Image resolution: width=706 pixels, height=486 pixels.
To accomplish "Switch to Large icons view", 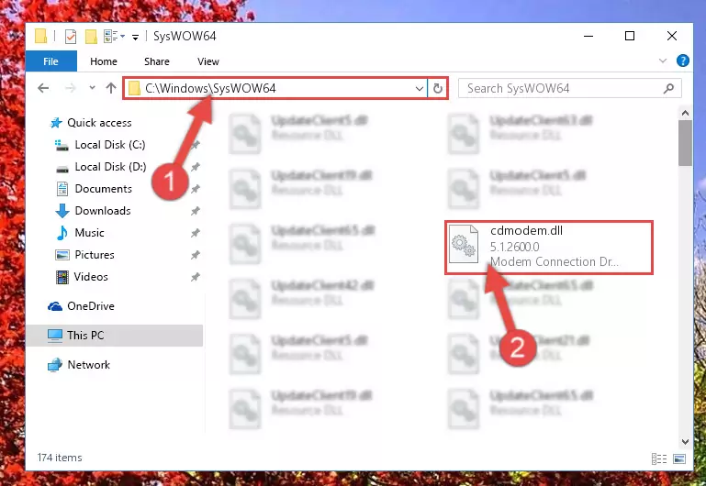I will 679,458.
